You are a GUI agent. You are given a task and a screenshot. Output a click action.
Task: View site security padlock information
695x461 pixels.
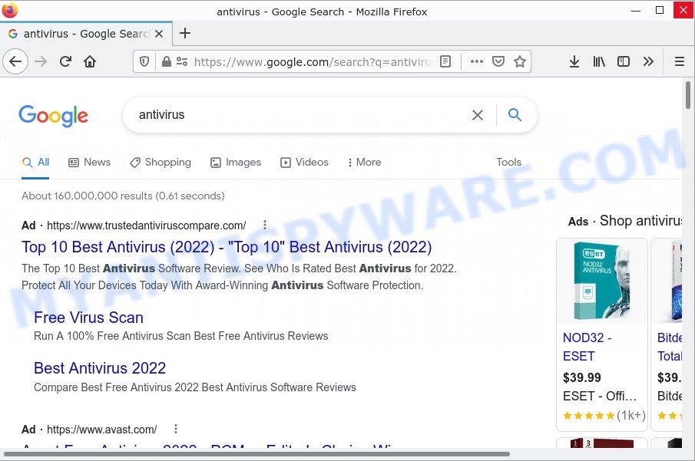[166, 61]
